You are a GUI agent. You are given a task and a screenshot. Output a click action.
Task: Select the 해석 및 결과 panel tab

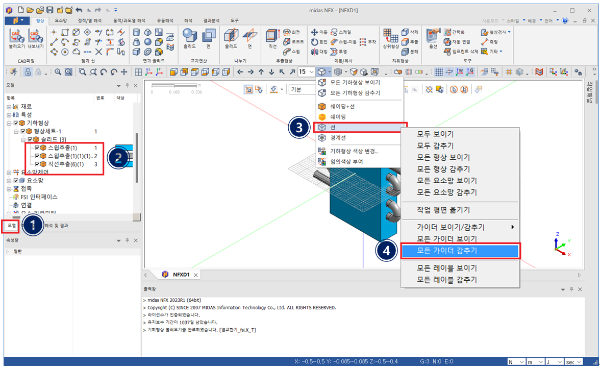56,226
